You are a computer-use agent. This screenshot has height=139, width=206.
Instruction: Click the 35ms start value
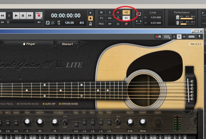click(x=143, y=131)
